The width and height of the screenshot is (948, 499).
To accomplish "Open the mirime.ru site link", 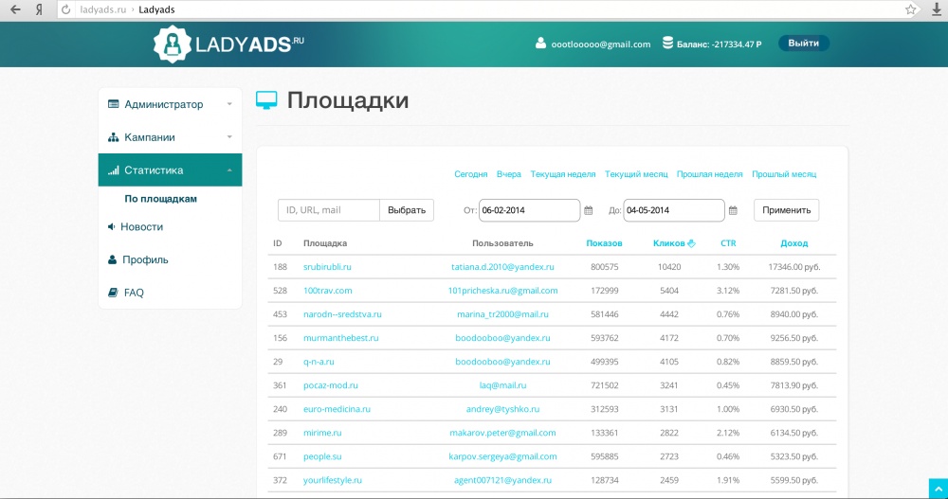I will pyautogui.click(x=322, y=433).
